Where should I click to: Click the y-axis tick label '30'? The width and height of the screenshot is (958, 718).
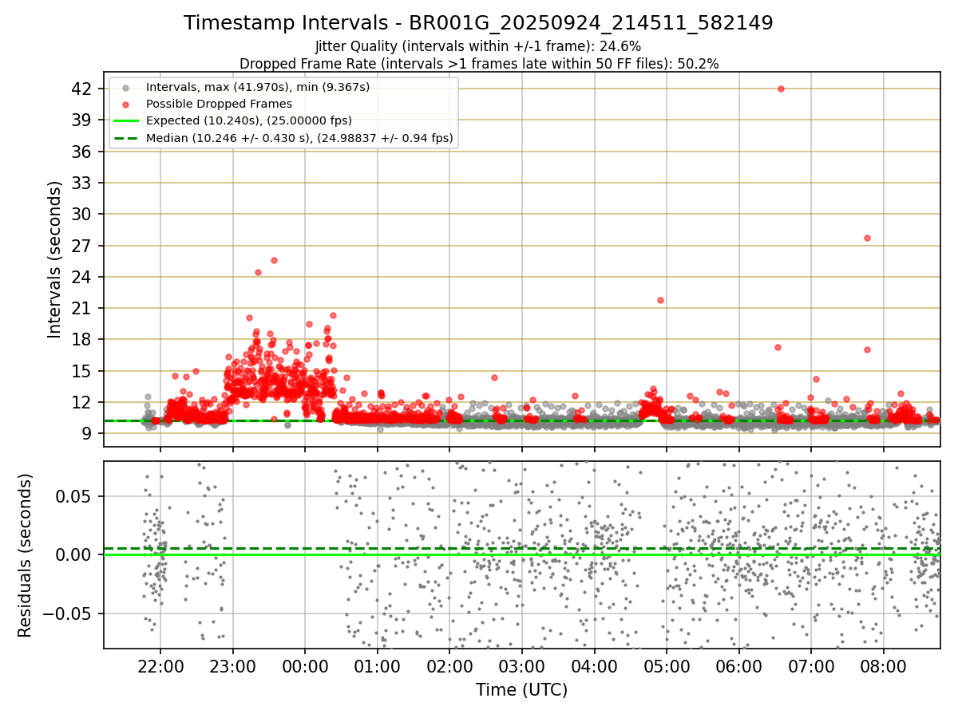83,214
